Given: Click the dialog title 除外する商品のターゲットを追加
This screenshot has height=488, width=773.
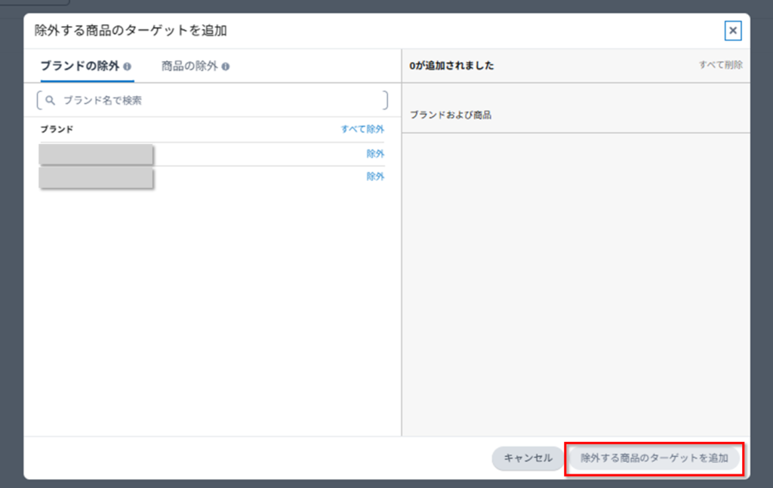Looking at the screenshot, I should click(131, 31).
